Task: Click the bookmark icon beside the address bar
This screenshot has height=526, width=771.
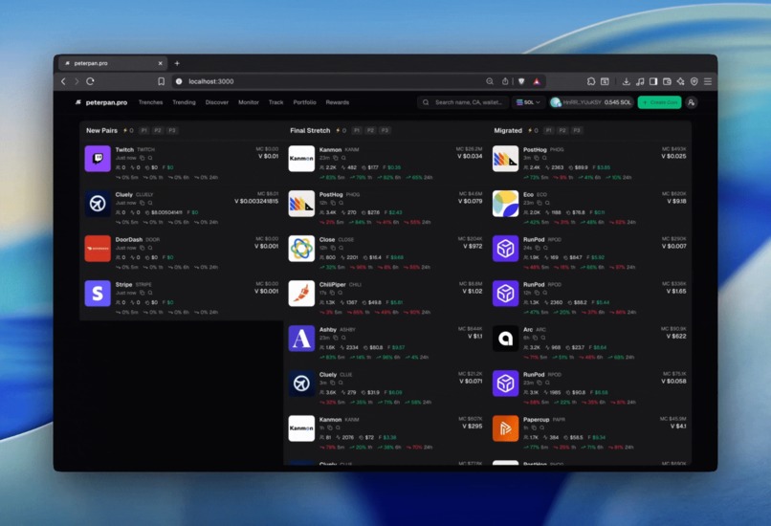Action: pos(161,81)
